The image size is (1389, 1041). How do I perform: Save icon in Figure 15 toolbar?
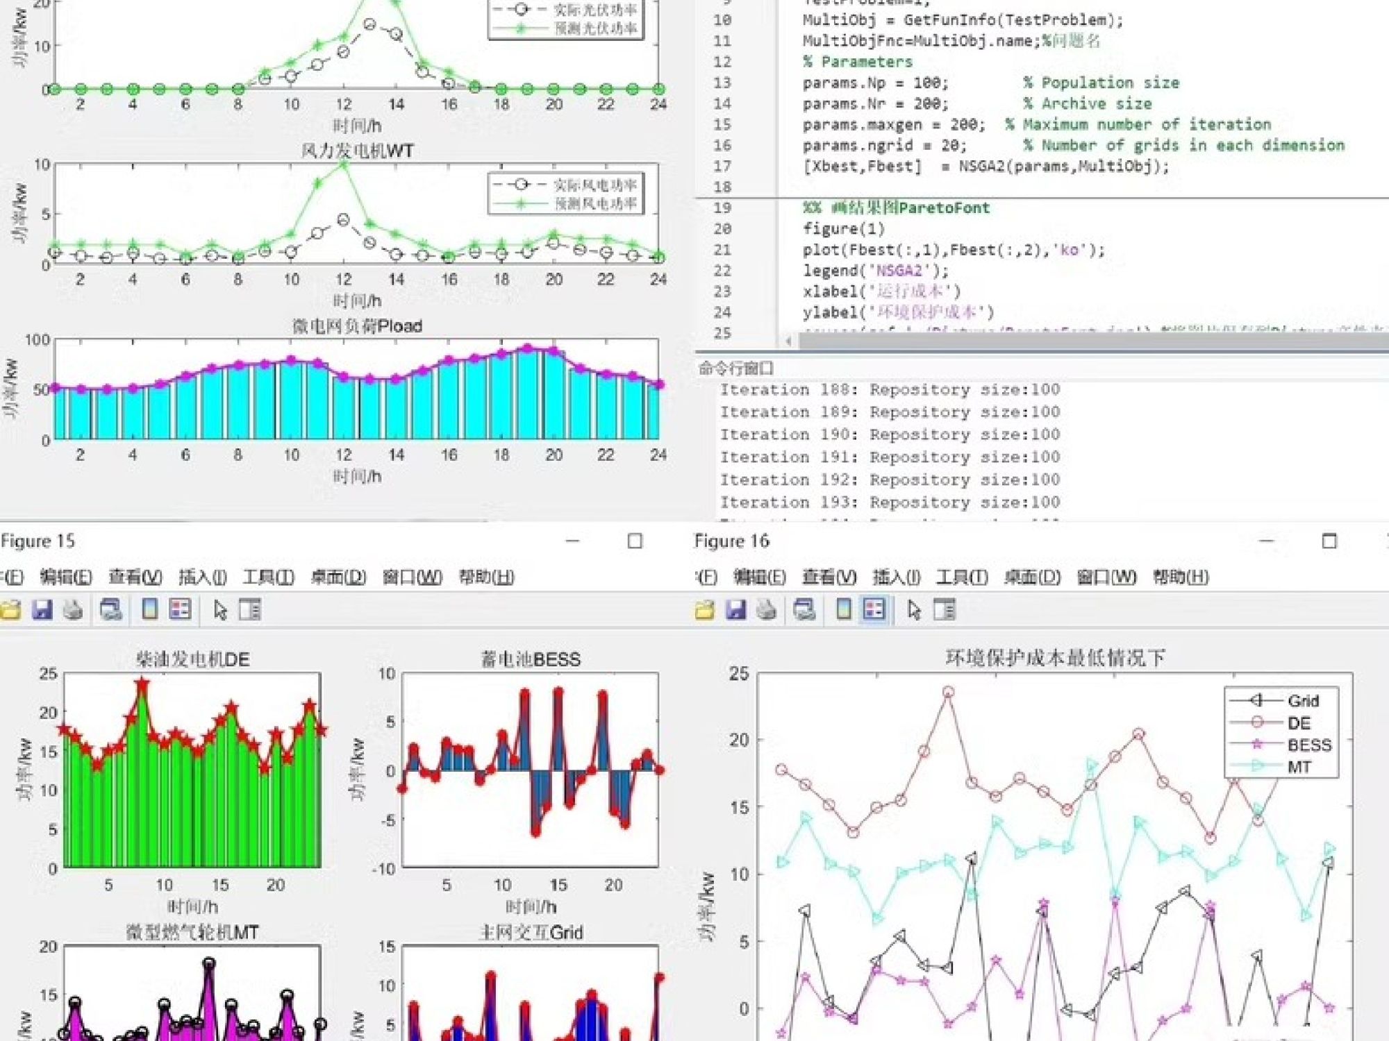(x=42, y=610)
